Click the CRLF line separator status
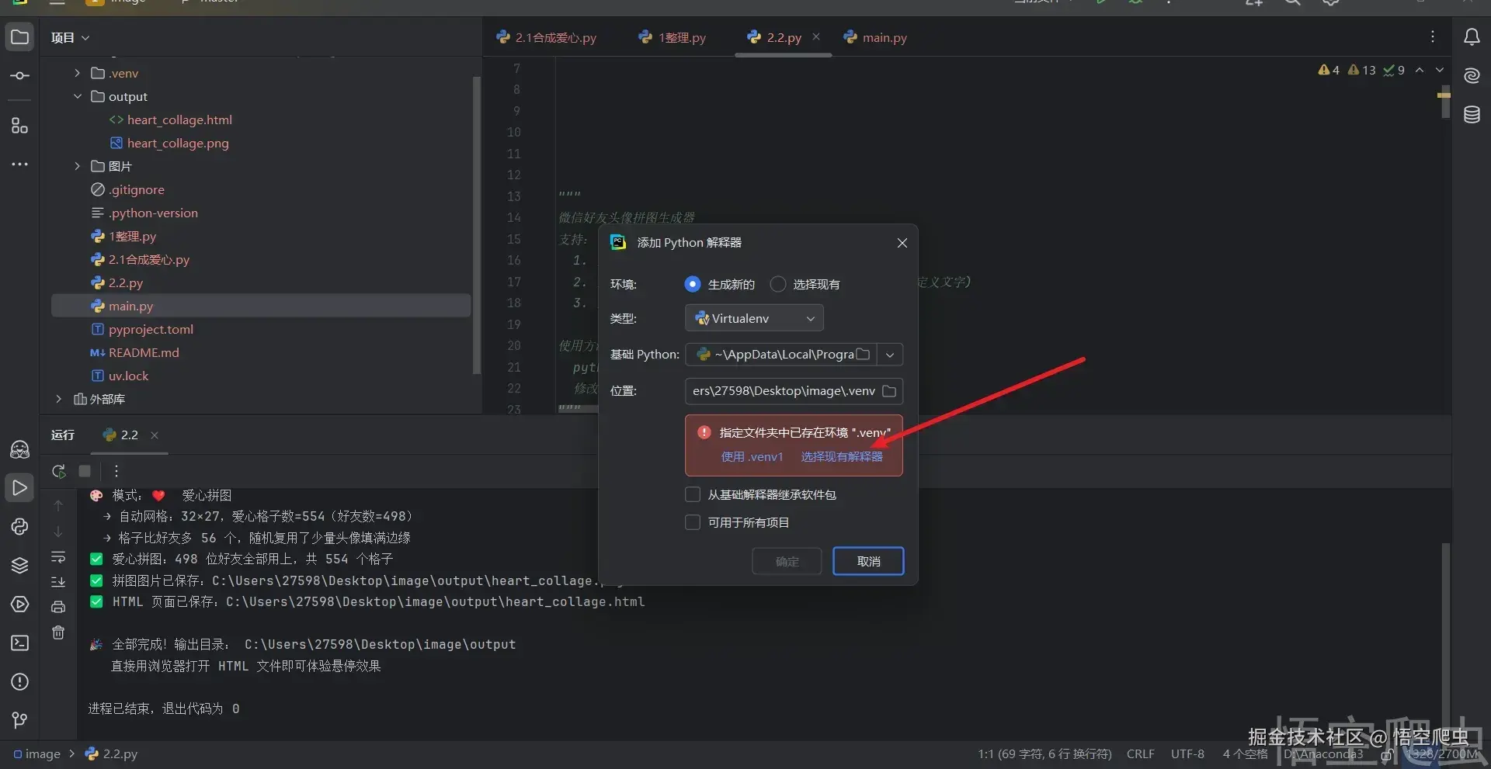 [1140, 753]
